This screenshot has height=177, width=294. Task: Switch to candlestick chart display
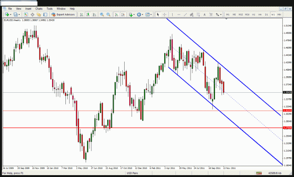[x=88, y=15]
